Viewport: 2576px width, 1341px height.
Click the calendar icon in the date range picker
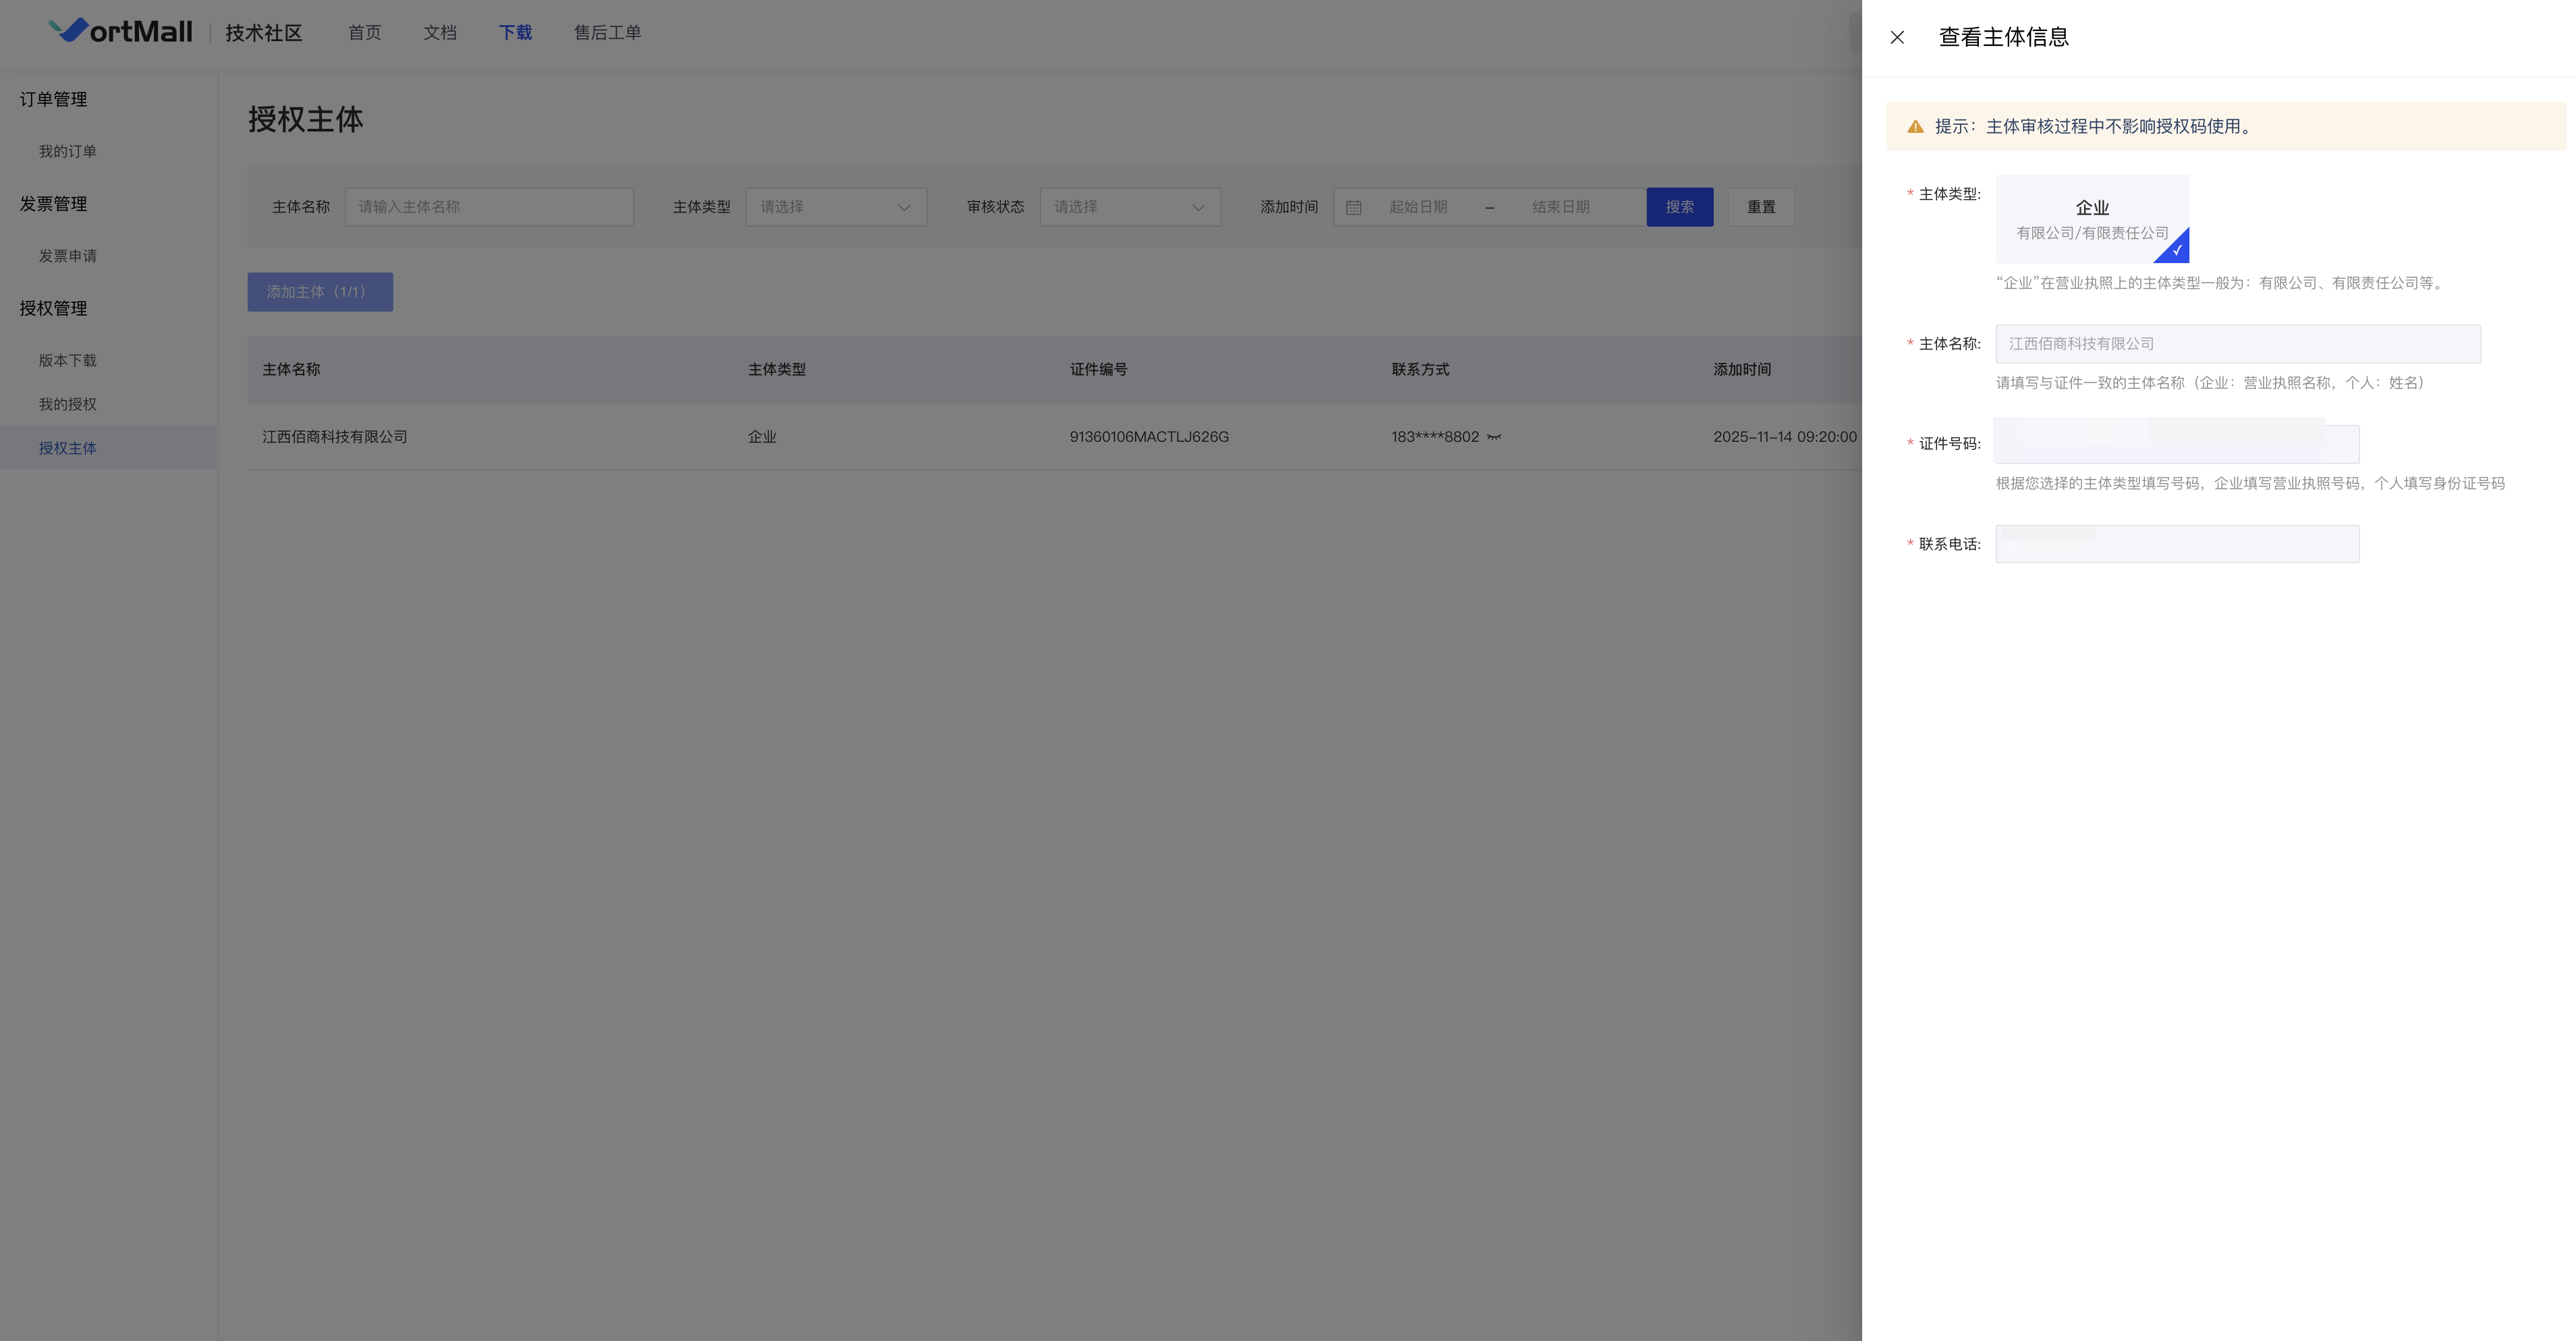[x=1353, y=207]
